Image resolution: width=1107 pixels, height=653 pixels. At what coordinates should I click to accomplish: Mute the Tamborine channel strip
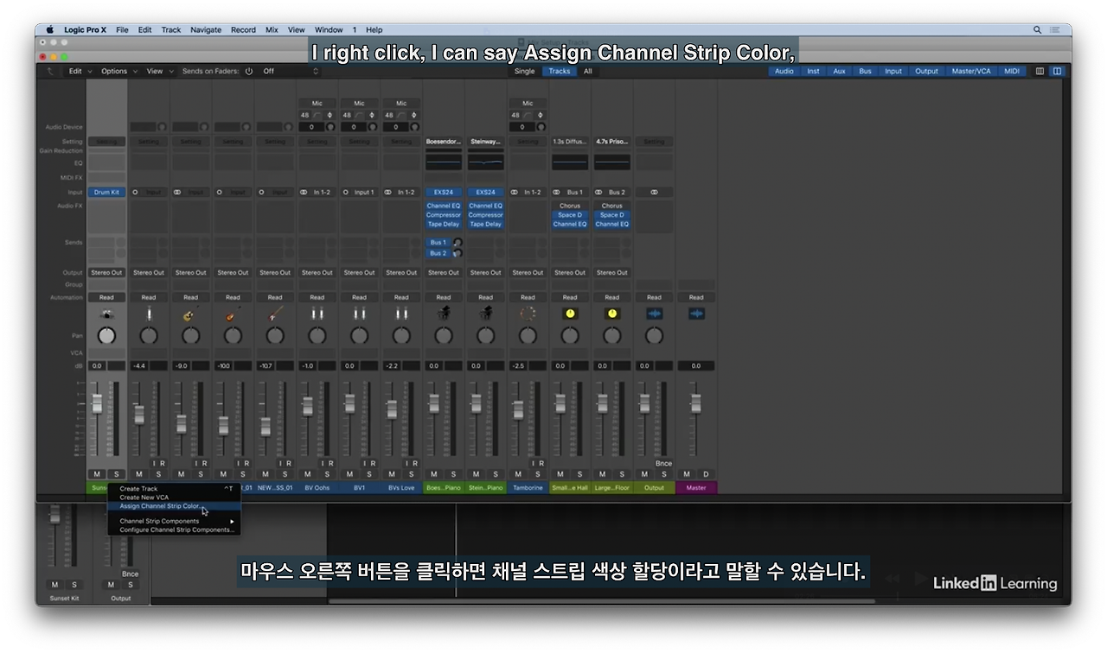518,474
